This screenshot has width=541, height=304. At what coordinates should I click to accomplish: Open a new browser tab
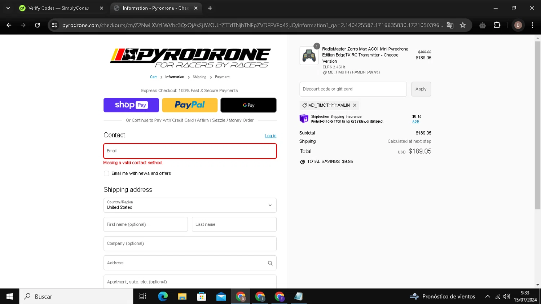pyautogui.click(x=210, y=8)
